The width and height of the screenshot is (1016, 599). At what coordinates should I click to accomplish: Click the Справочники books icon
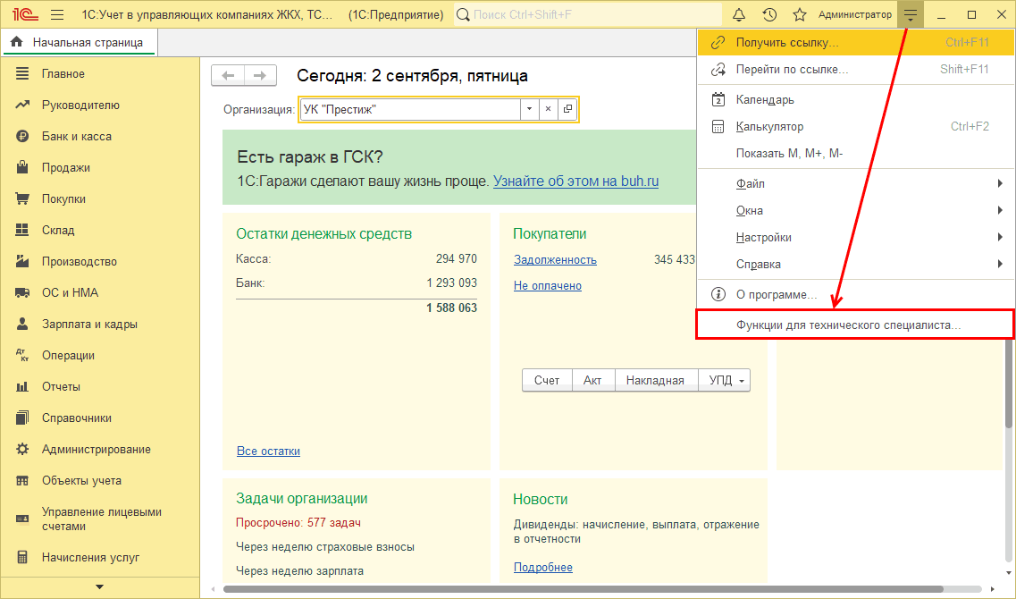[x=22, y=418]
